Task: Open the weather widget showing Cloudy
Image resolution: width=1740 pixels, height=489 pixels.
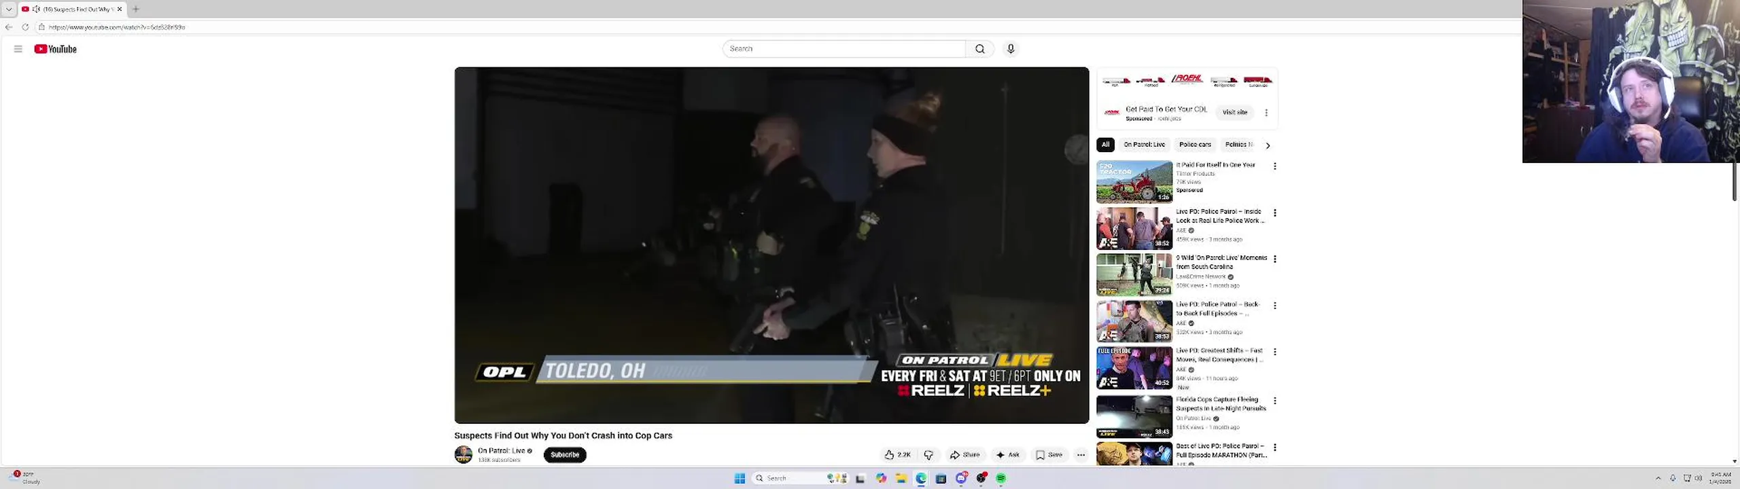Action: (26, 477)
